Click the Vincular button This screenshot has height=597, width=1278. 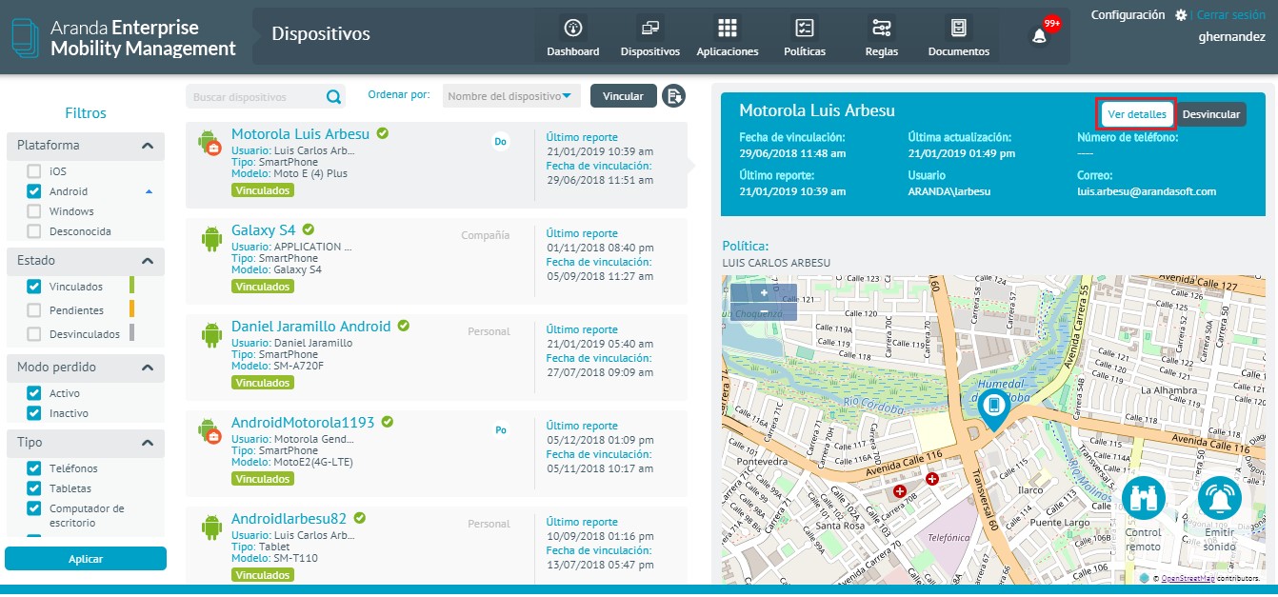pyautogui.click(x=624, y=96)
